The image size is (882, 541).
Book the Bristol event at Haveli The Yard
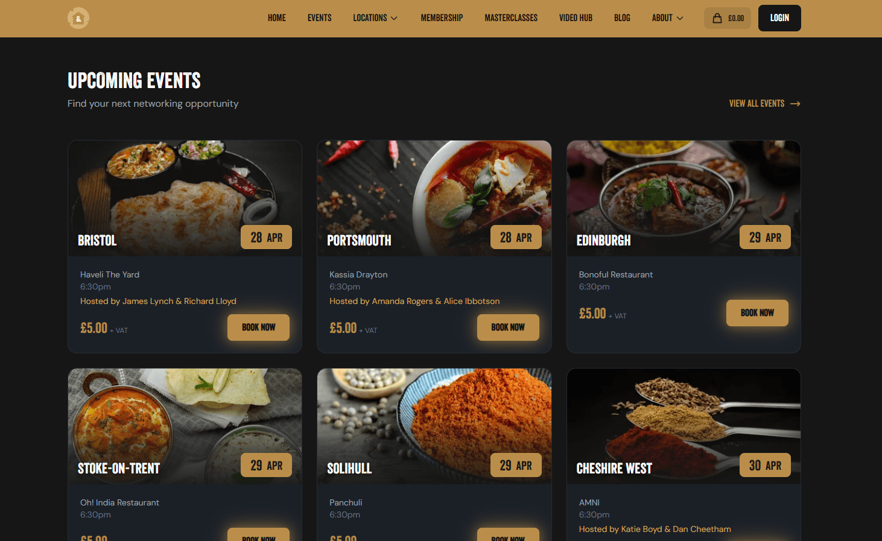(x=258, y=327)
